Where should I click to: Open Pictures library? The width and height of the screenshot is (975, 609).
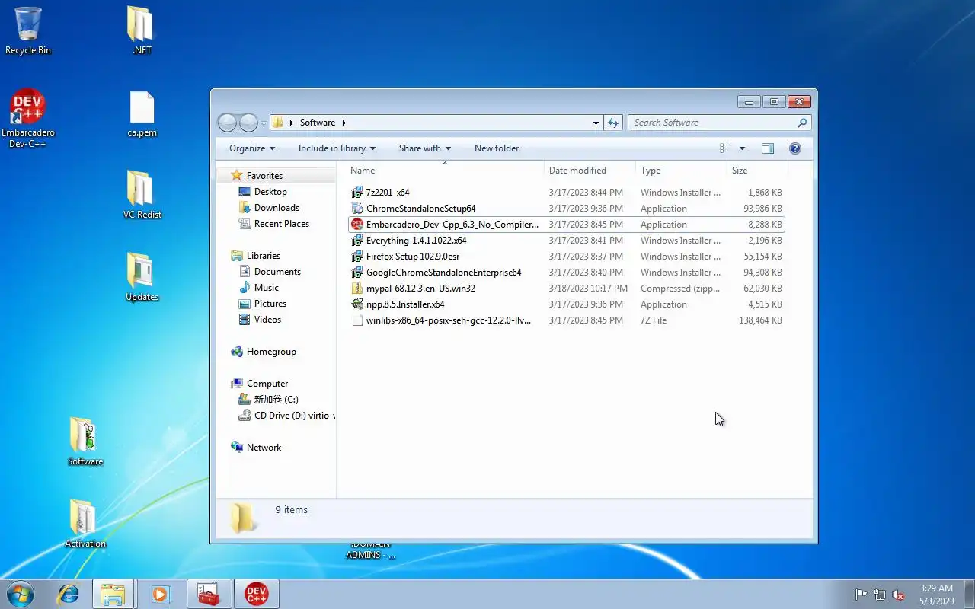pos(270,304)
